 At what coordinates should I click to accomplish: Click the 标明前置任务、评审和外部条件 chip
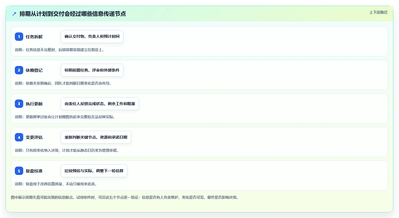pyautogui.click(x=92, y=70)
